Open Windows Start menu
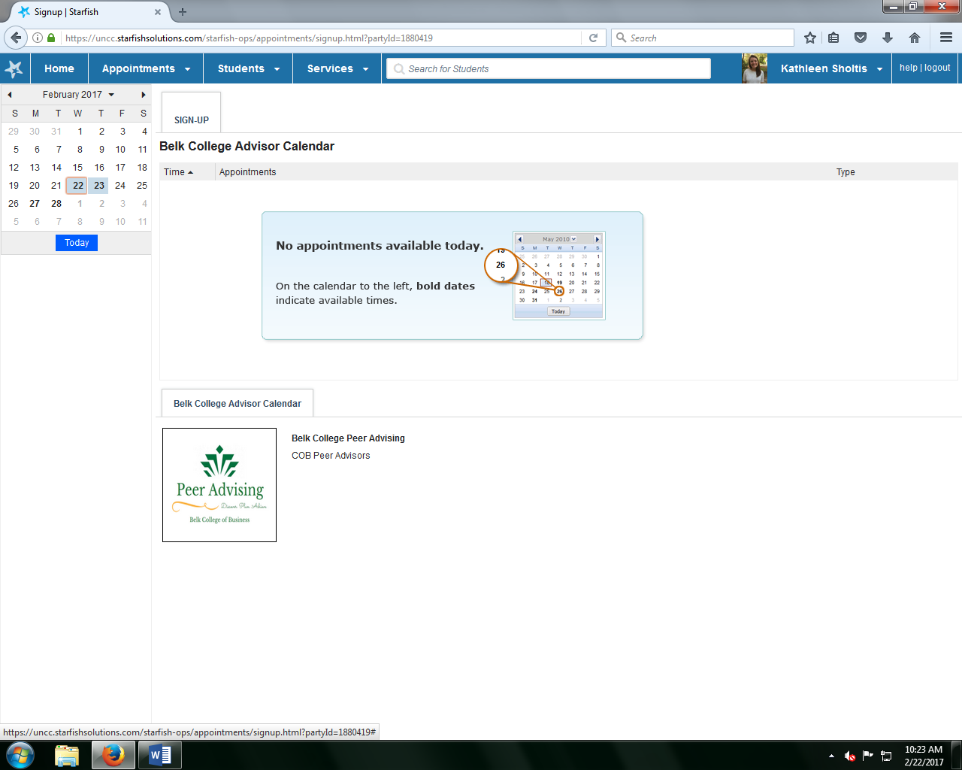Viewport: 962px width, 770px height. (20, 755)
